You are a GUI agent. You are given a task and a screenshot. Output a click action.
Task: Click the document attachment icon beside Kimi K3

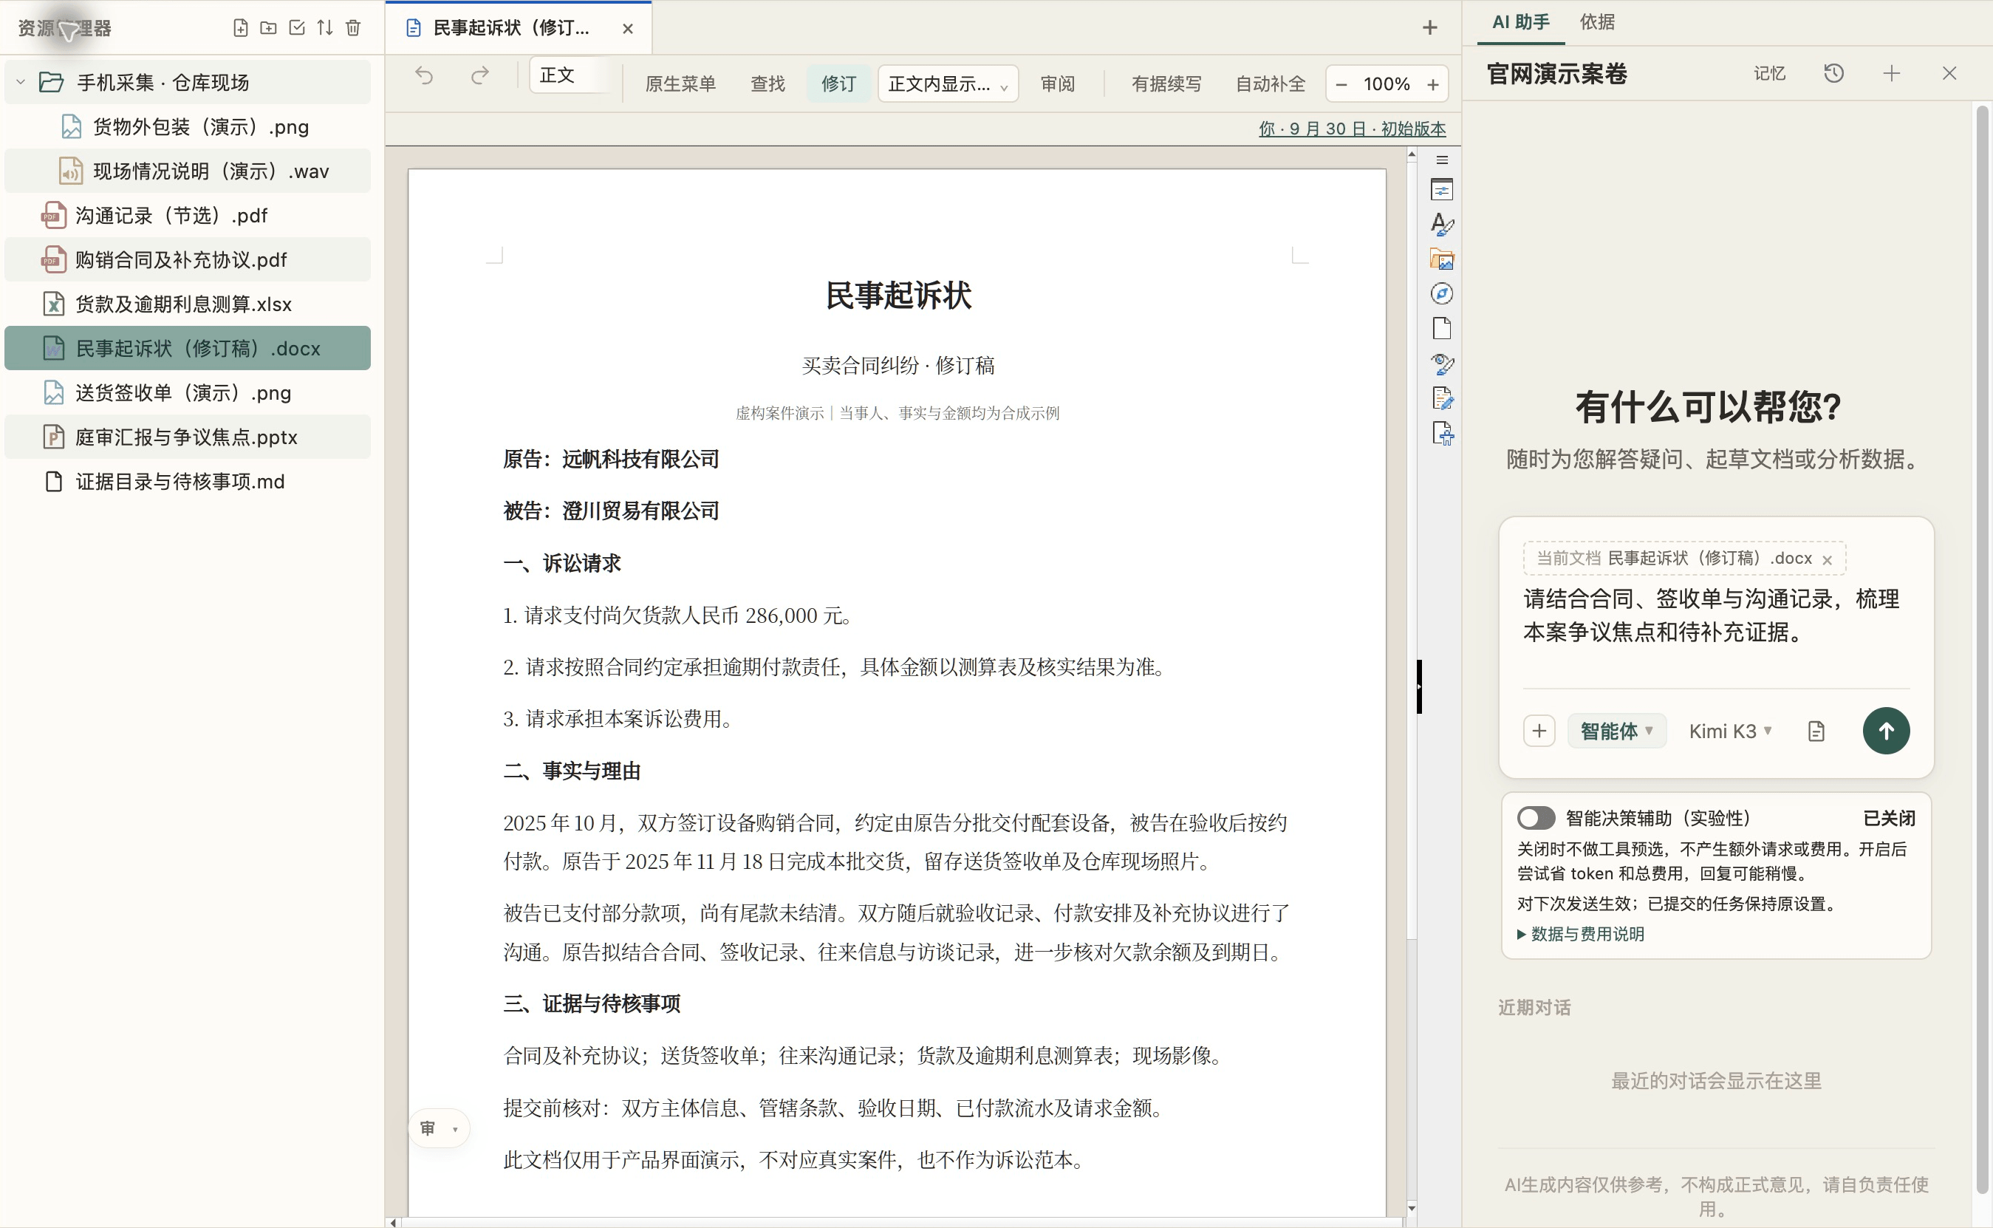pos(1816,731)
